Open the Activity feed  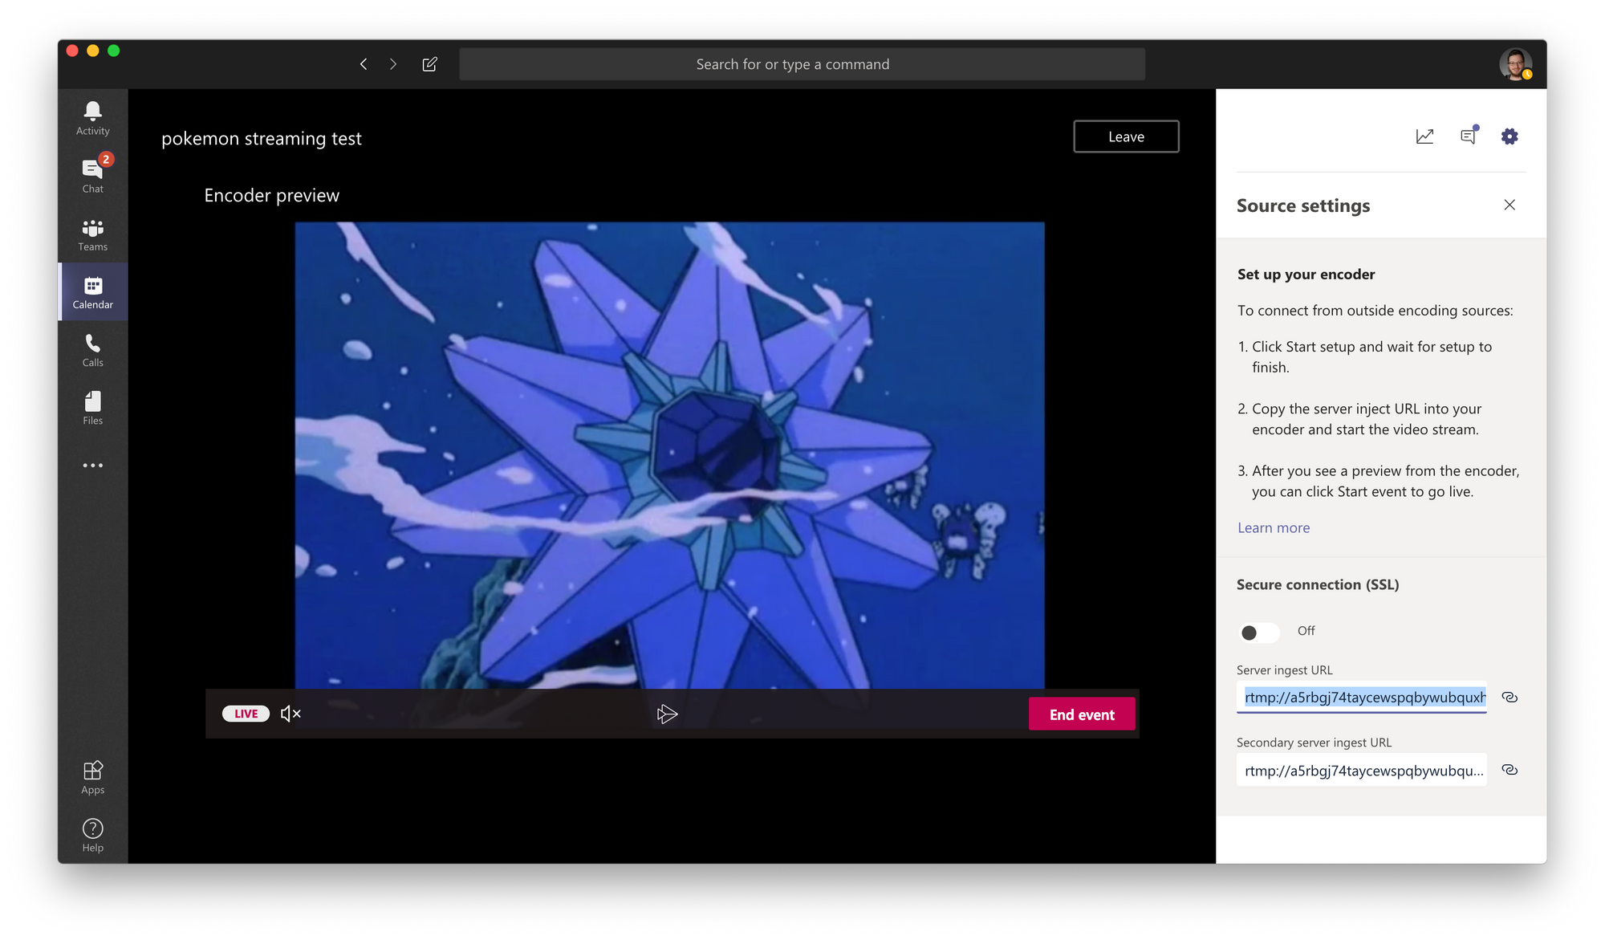pyautogui.click(x=92, y=118)
